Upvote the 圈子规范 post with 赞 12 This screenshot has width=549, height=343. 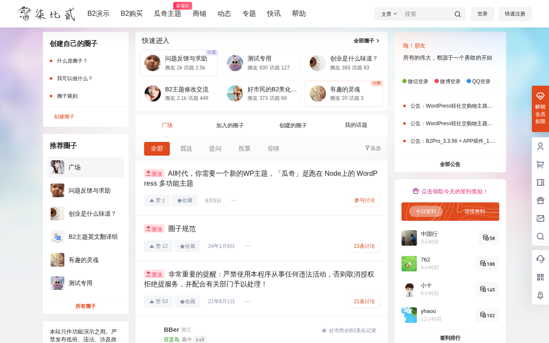[158, 246]
